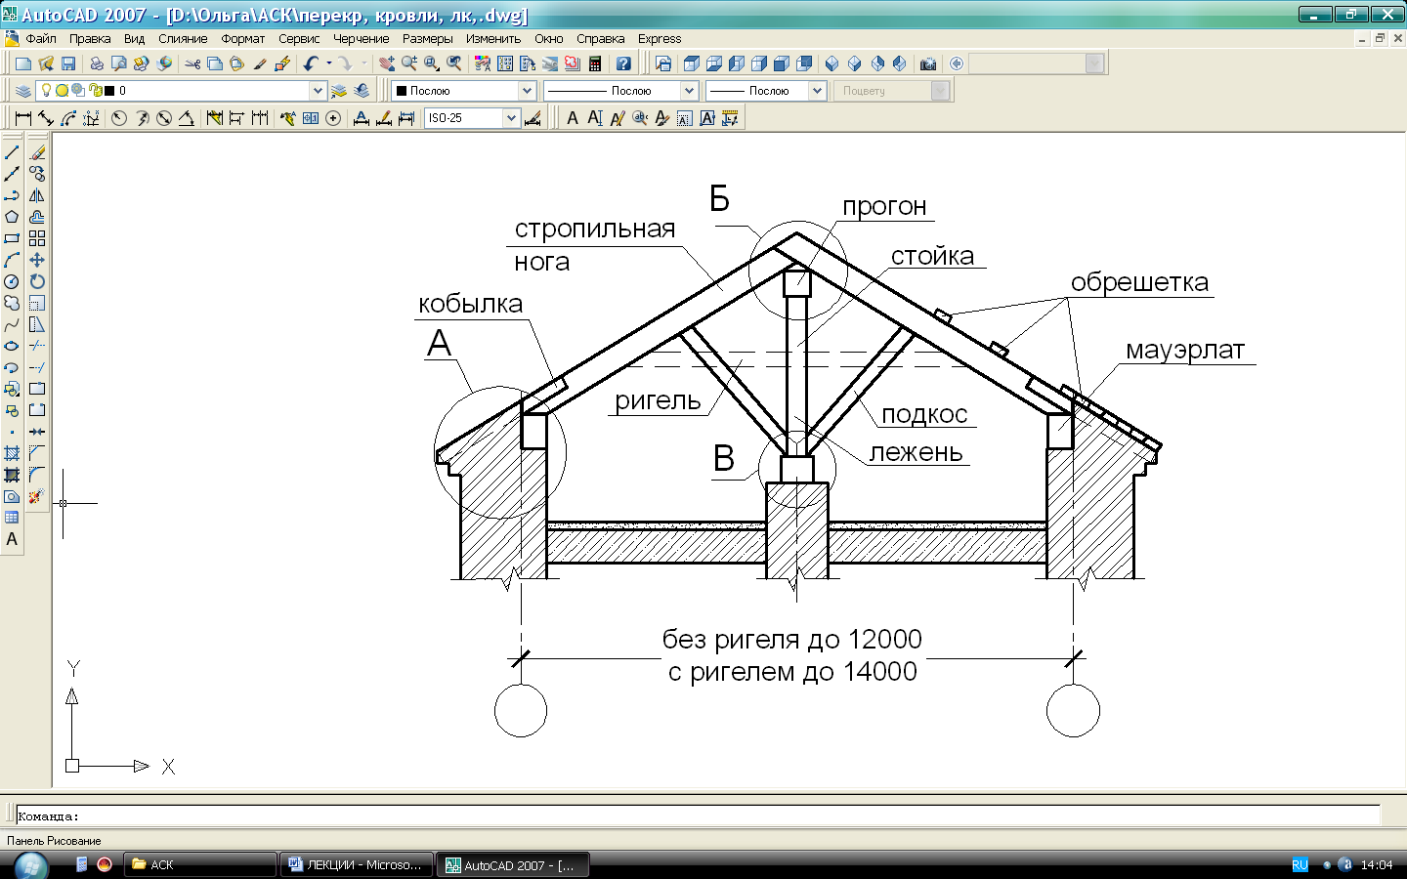
Task: Open the Linear dimension tool
Action: 23,118
